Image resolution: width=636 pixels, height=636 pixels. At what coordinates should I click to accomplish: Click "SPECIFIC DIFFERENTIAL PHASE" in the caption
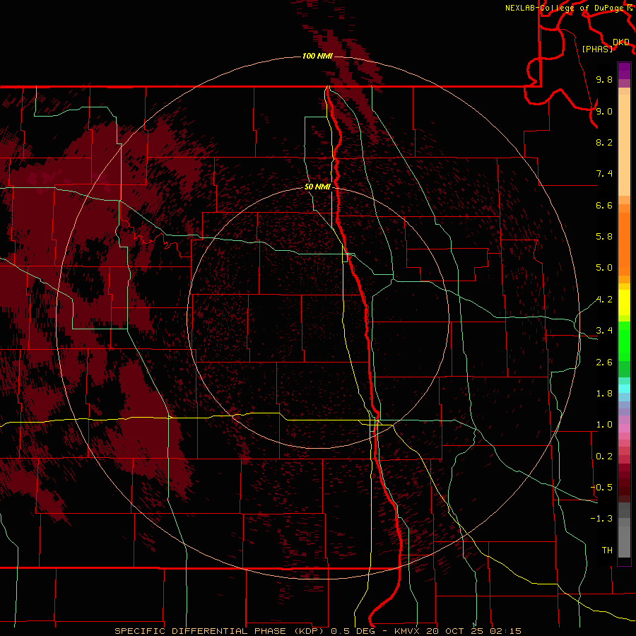pos(200,631)
